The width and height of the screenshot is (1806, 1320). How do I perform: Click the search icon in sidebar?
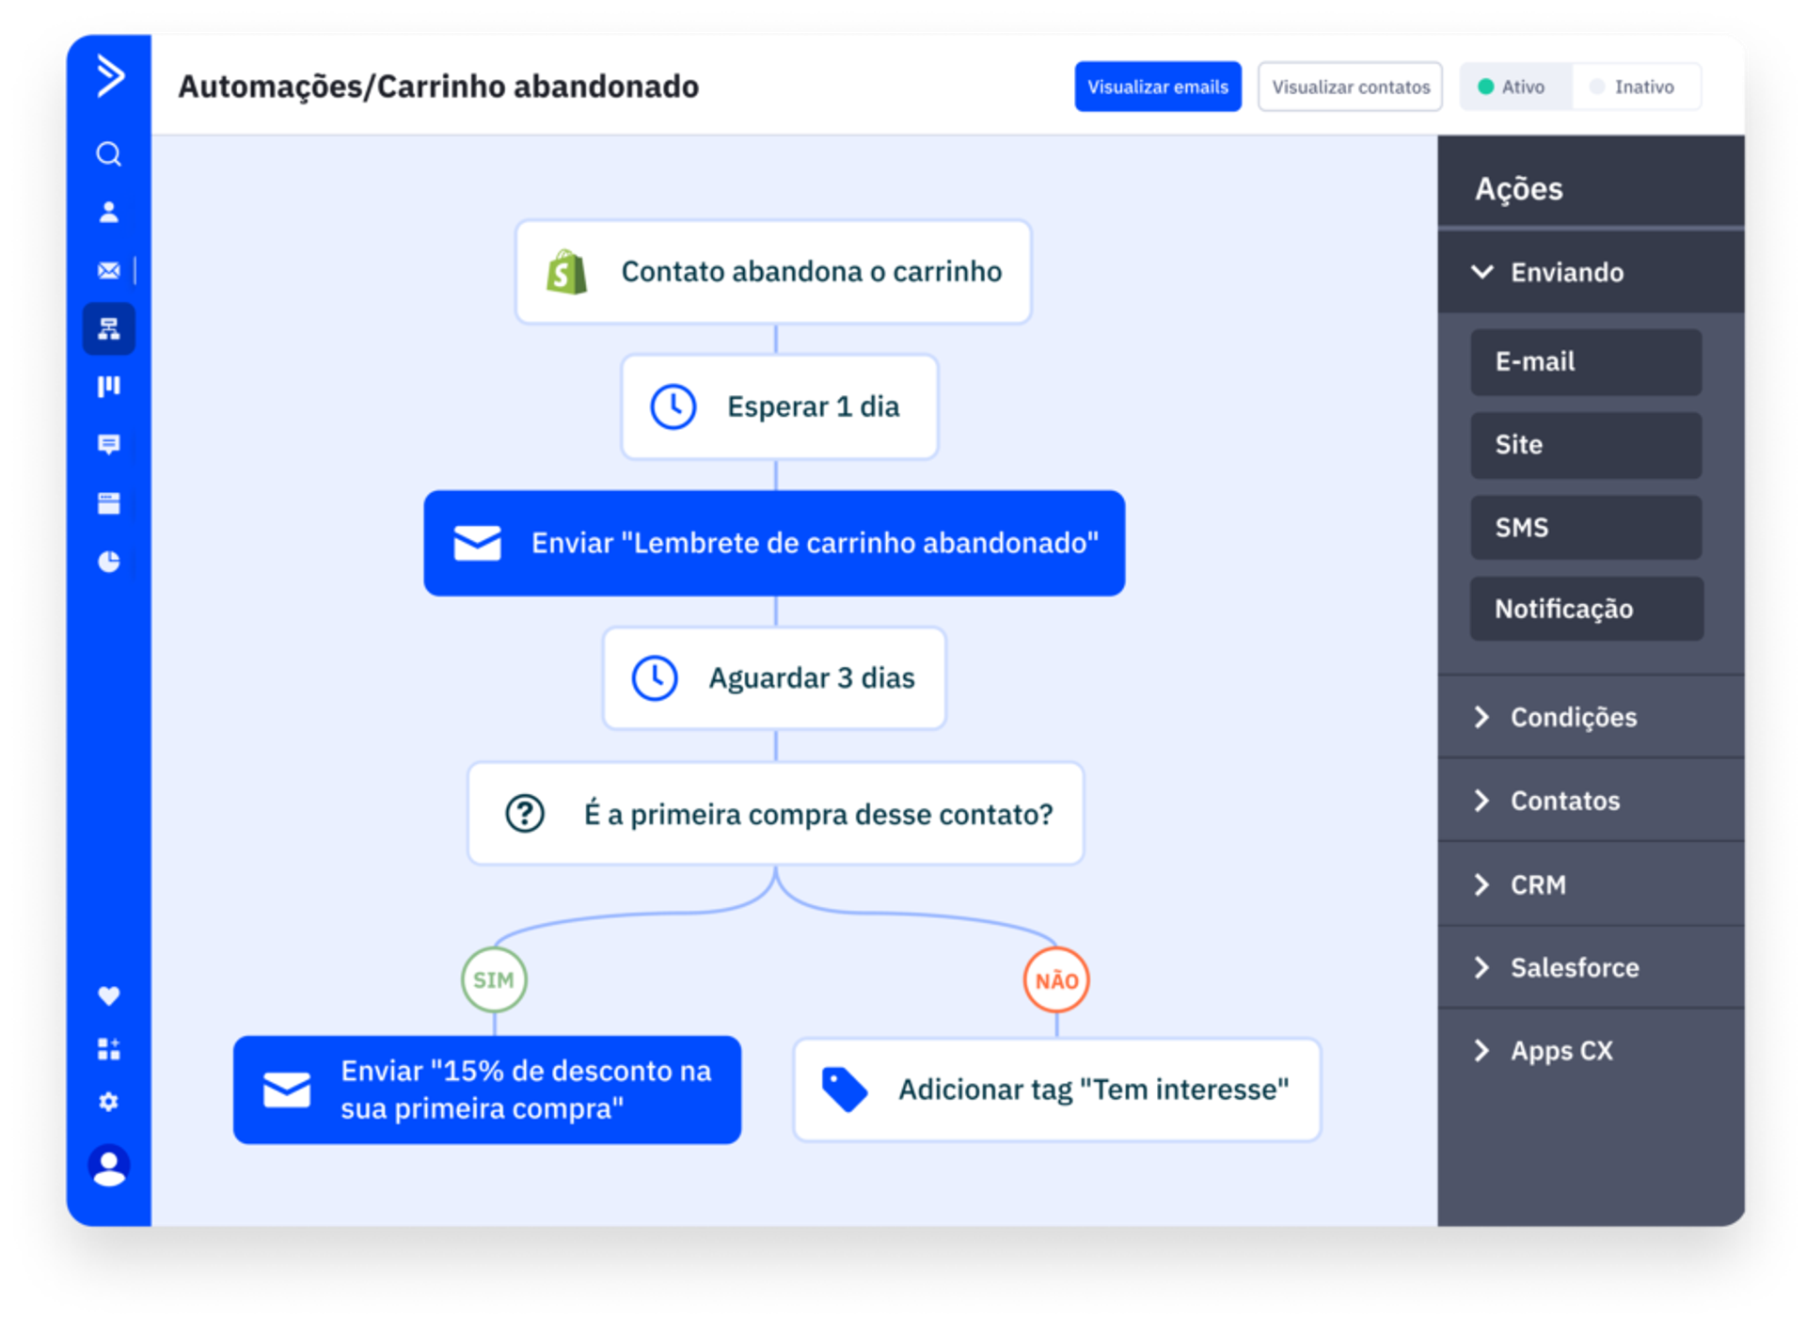(109, 153)
